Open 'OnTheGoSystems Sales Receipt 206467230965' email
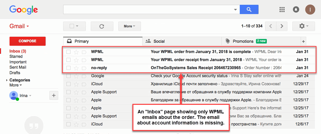The width and height of the screenshot is (321, 134). (x=196, y=68)
